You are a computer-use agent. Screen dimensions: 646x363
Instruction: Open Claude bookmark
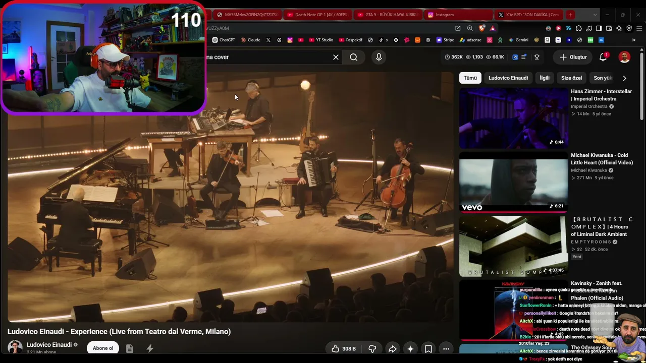(x=250, y=40)
